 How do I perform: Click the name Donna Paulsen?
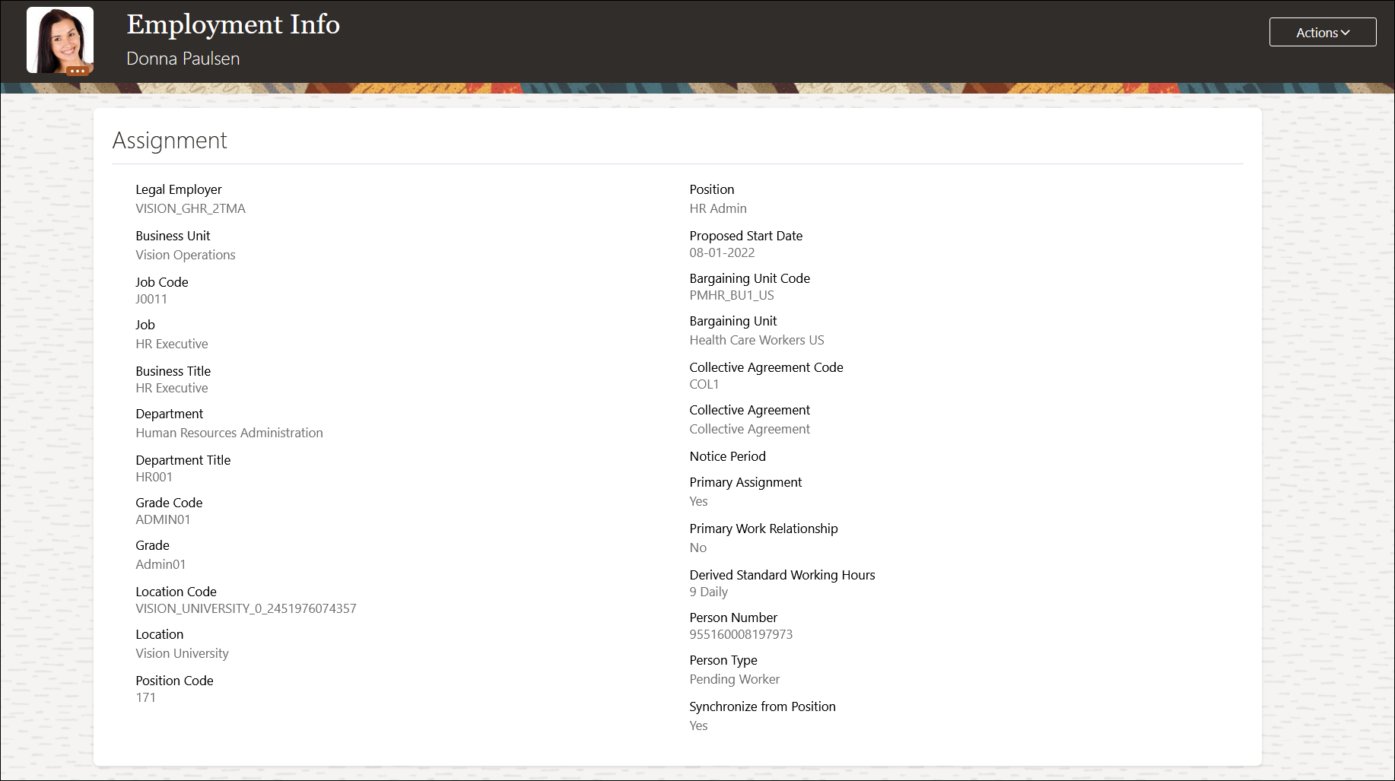tap(183, 59)
